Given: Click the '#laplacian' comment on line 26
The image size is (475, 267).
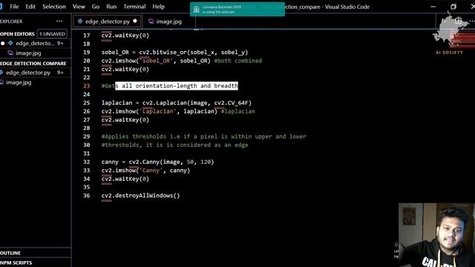Looking at the screenshot, I should click(237, 111).
